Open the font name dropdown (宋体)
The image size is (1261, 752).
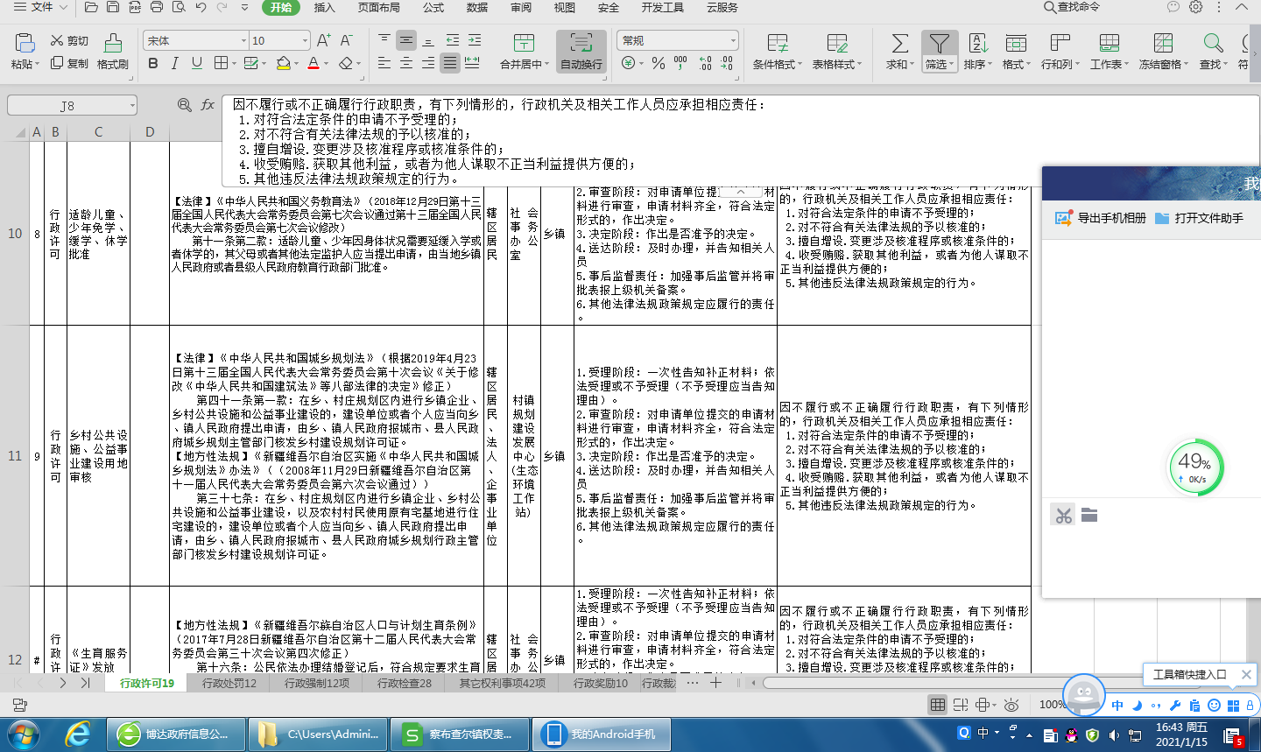click(x=243, y=41)
